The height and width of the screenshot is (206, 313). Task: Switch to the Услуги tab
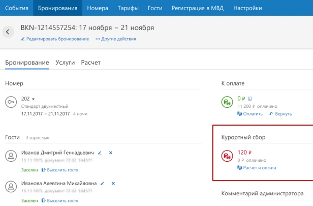pos(65,63)
